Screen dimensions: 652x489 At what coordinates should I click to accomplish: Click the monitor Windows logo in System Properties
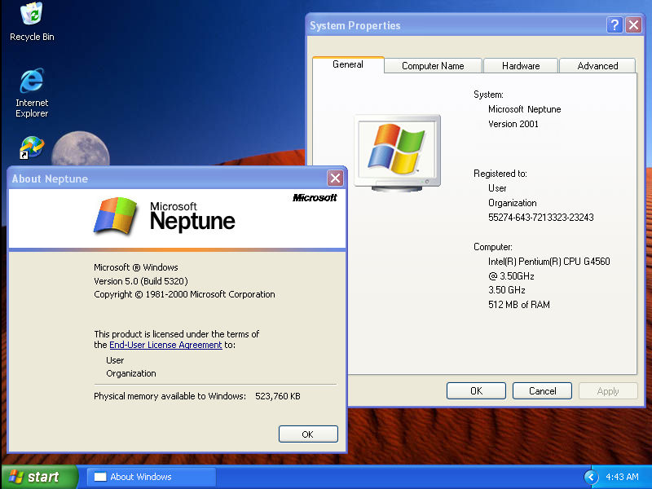tap(397, 152)
